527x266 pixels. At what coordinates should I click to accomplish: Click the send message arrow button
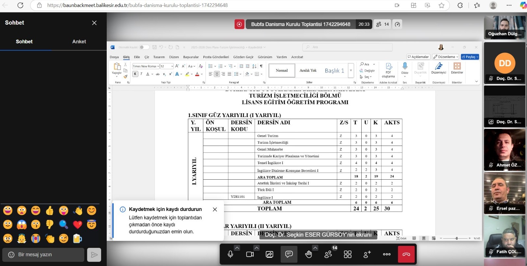(94, 255)
